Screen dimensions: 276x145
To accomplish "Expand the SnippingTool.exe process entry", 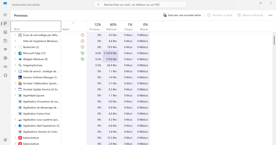I will pyautogui.click(x=15, y=65).
